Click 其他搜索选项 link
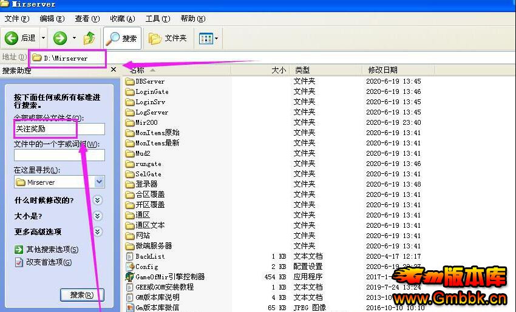This screenshot has height=312, width=516. click(52, 250)
